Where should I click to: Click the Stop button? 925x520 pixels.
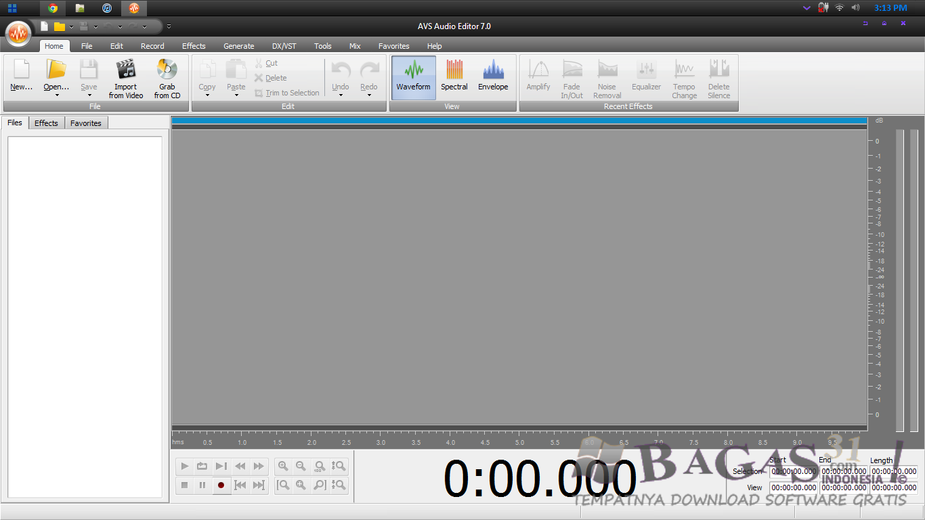click(x=184, y=485)
